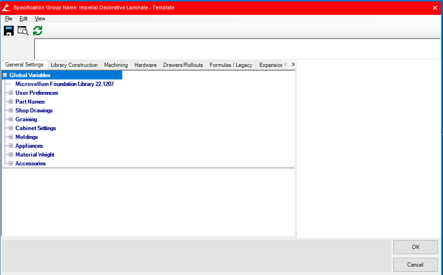This screenshot has width=443, height=275.
Task: Click the Save floppy disk icon
Action: click(9, 31)
